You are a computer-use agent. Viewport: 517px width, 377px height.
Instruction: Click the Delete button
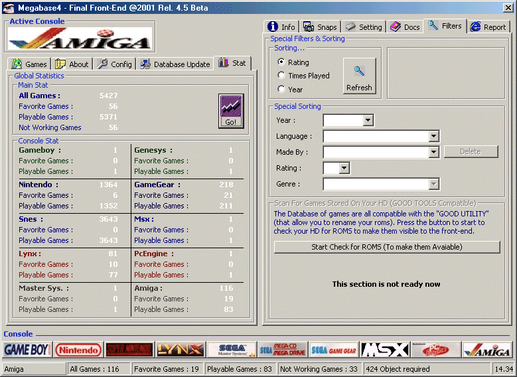pyautogui.click(x=471, y=151)
